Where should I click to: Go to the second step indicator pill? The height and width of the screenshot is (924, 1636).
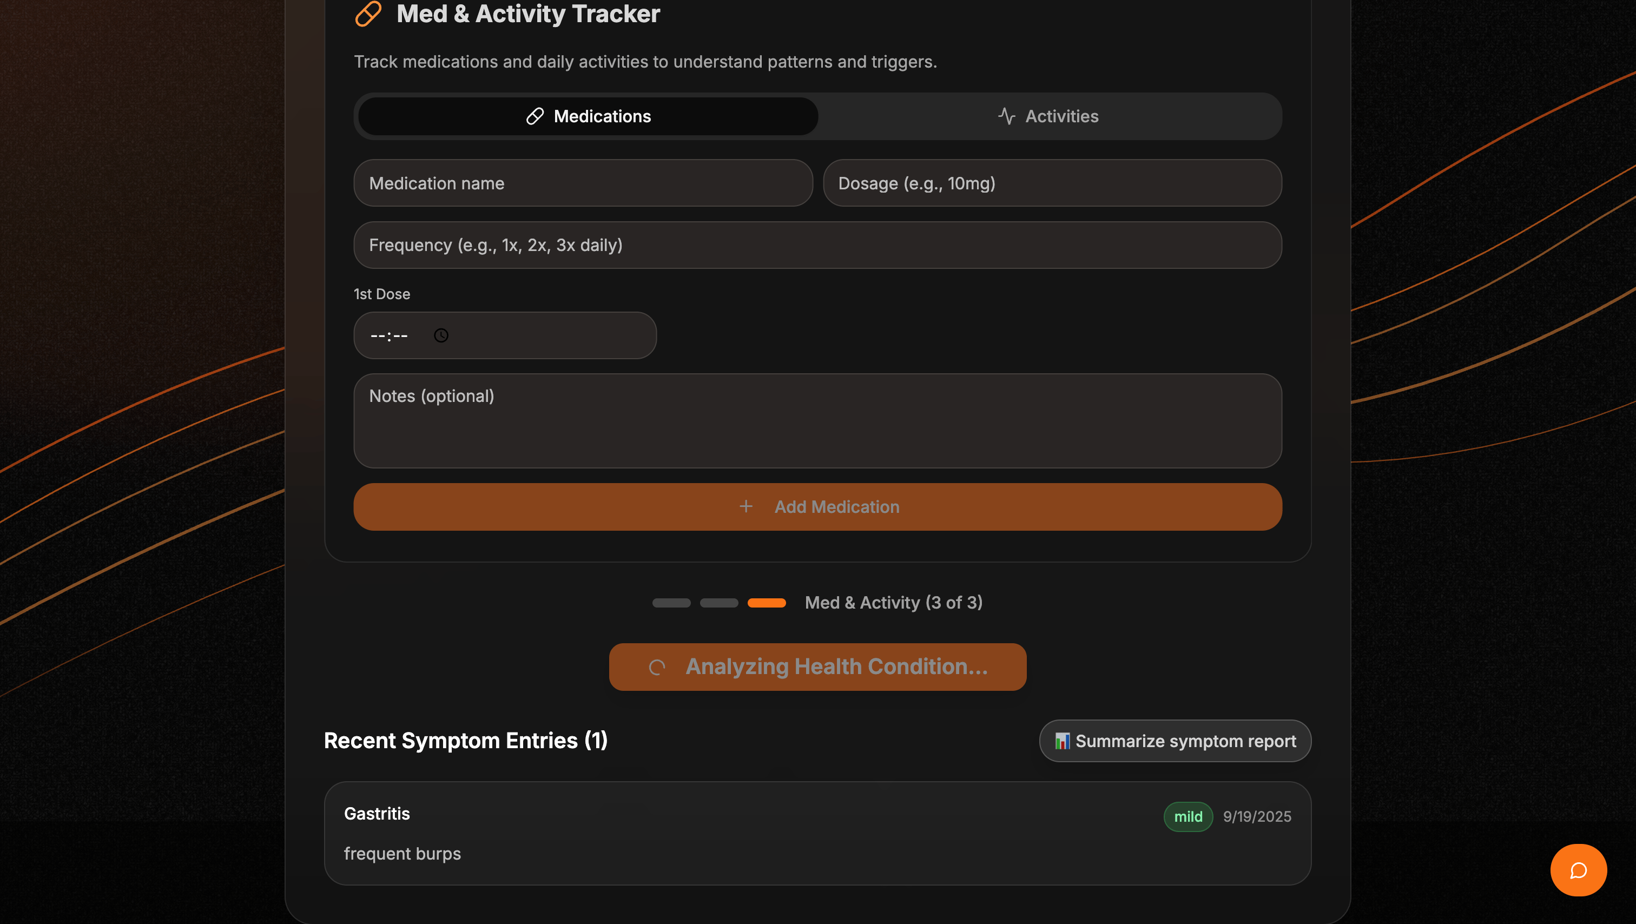pos(719,603)
